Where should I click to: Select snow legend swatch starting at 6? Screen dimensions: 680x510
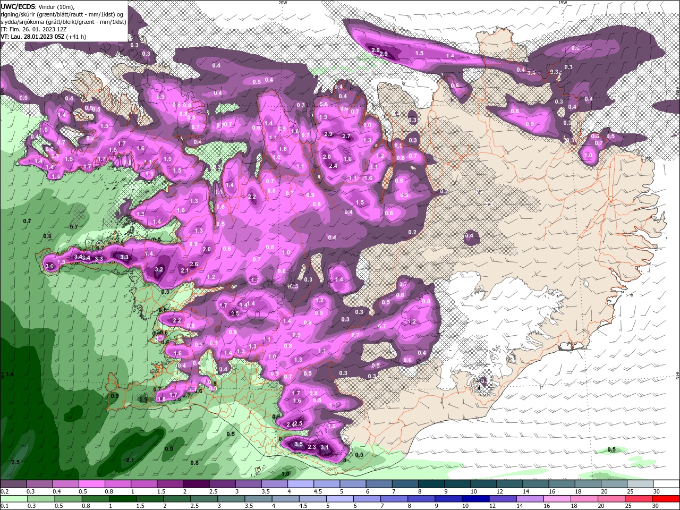coord(379,484)
